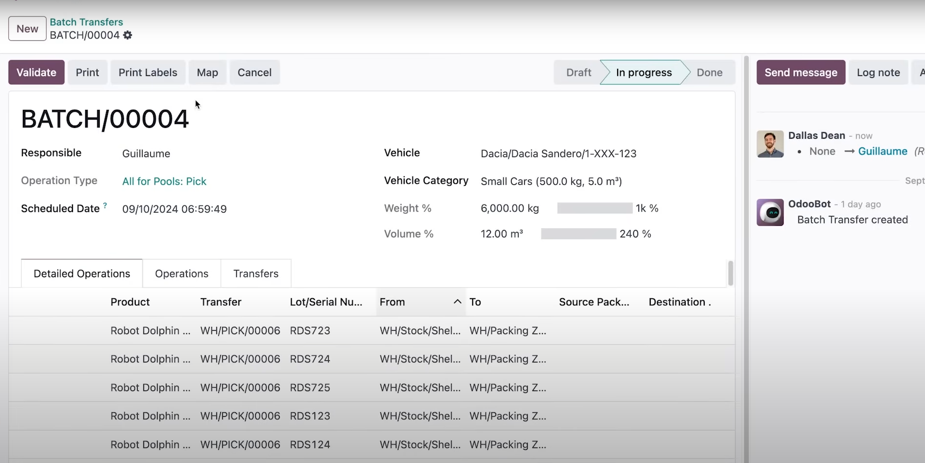
Task: Open the Map view button
Action: (x=207, y=72)
